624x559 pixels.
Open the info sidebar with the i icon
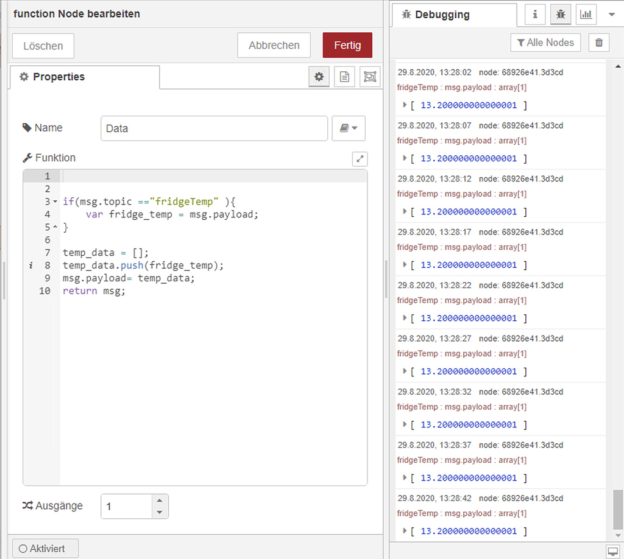tap(534, 14)
